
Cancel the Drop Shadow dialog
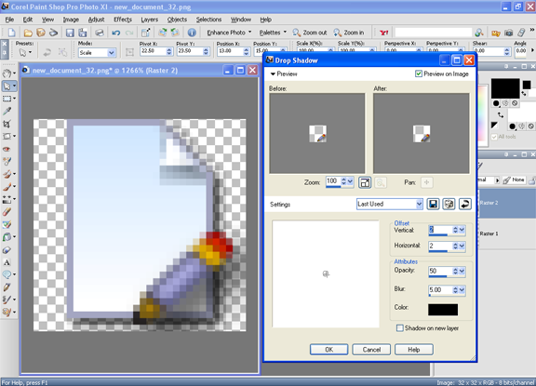coord(371,350)
